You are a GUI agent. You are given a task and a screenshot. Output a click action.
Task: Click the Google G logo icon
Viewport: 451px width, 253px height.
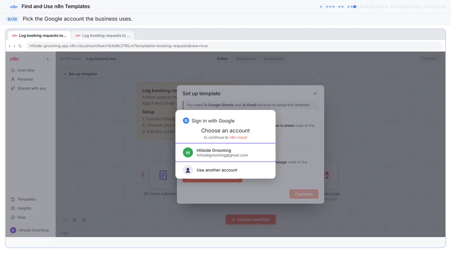[186, 121]
